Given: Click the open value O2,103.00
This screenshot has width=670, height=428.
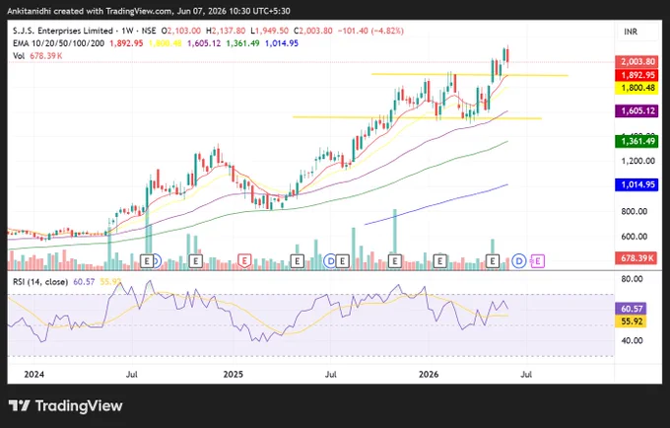Looking at the screenshot, I should [180, 31].
